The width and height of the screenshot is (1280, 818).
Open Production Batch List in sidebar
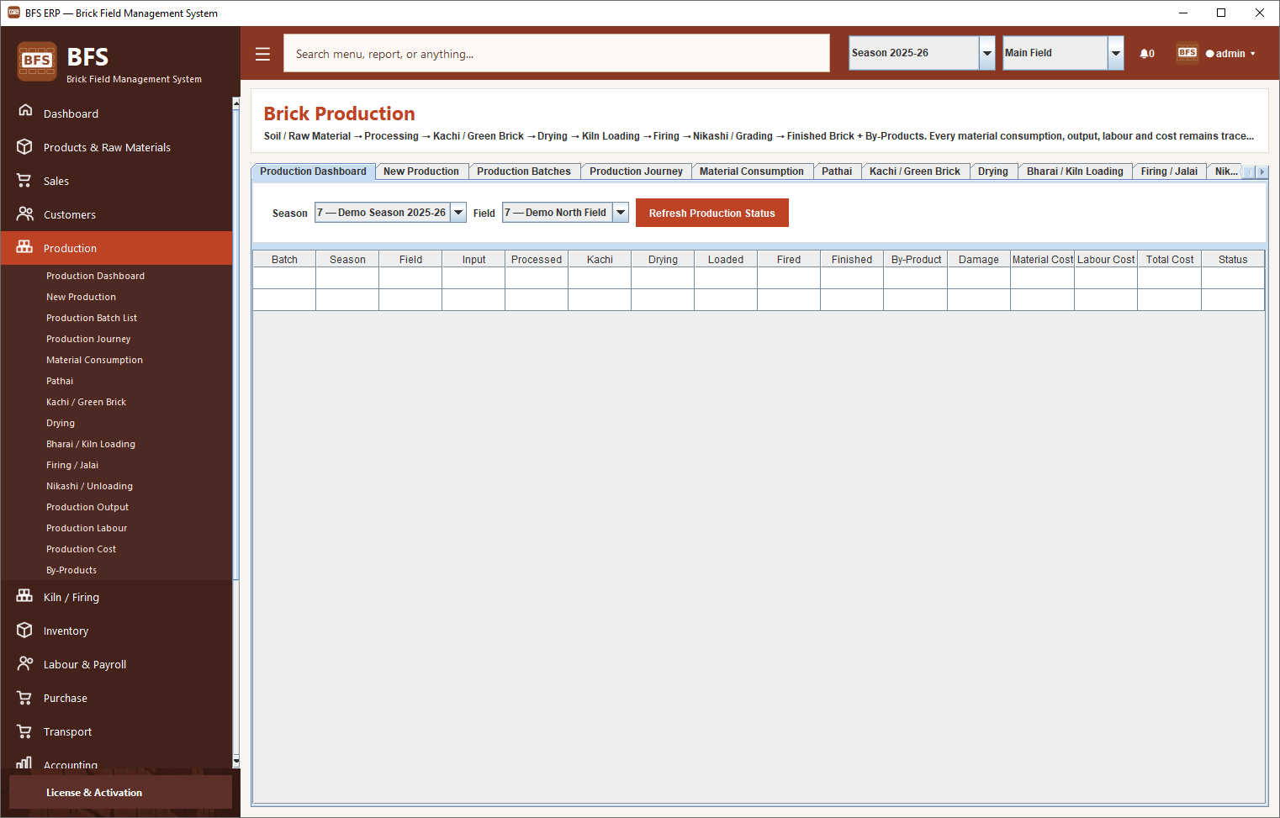click(x=92, y=318)
